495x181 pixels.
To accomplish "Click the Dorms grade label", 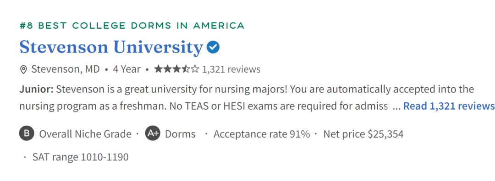I will [180, 134].
